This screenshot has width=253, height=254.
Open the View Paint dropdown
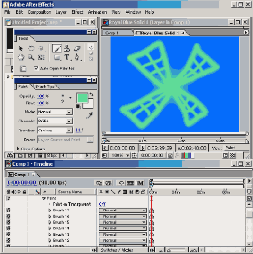click(x=237, y=148)
